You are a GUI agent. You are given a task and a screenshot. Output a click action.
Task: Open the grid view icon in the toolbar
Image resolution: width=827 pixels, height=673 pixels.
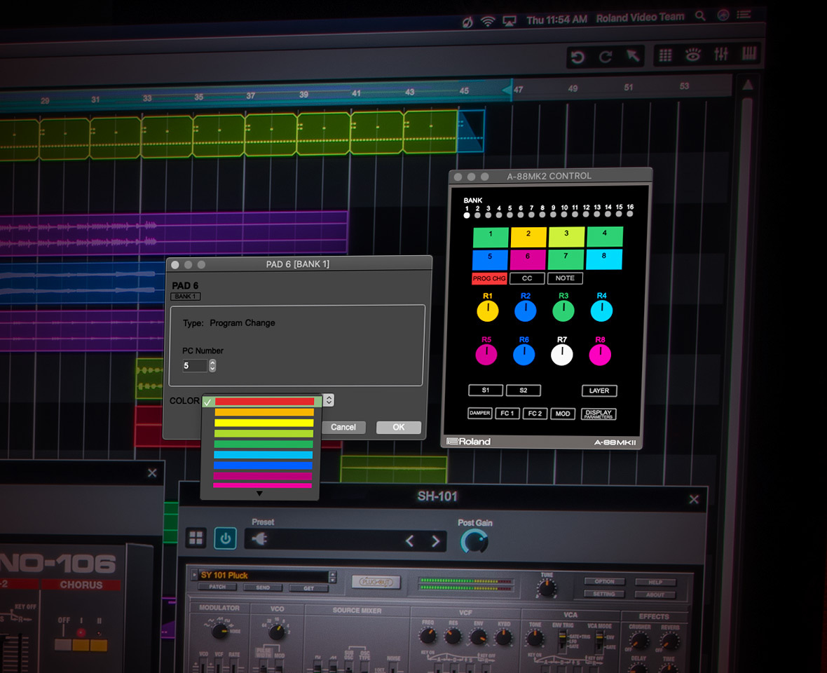pos(666,56)
